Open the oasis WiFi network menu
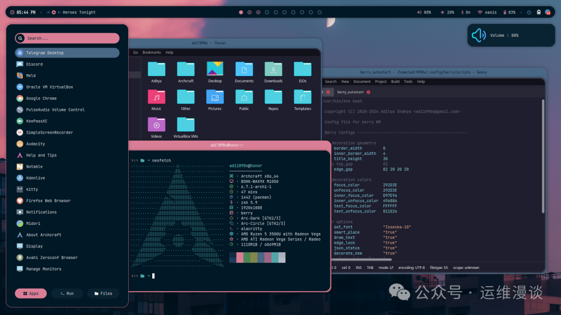The width and height of the screenshot is (561, 315). tap(487, 11)
